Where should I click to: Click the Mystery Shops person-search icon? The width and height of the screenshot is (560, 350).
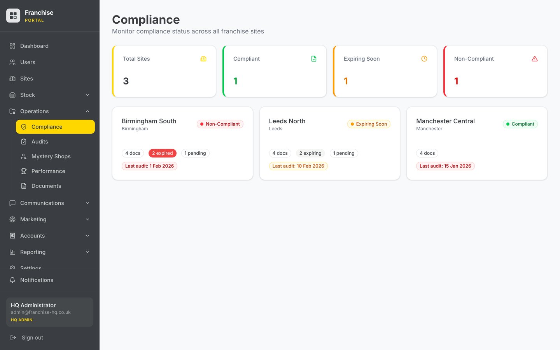24,156
